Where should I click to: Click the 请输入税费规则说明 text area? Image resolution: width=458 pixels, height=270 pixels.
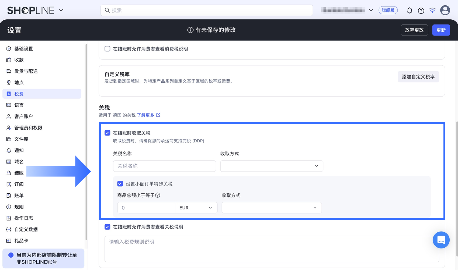[x=272, y=249]
